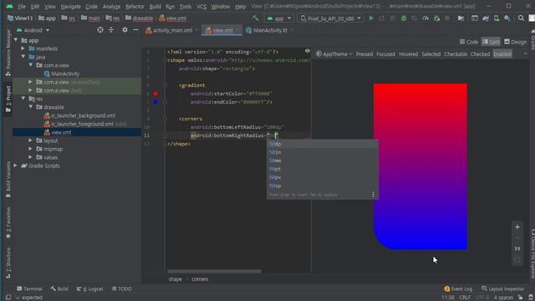The width and height of the screenshot is (535, 301).
Task: Click the scroll-from-source target icon
Action: (100, 30)
